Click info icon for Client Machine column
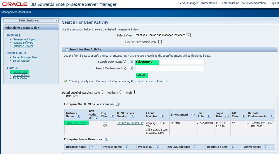The width and height of the screenshot is (279, 154). pos(162,116)
